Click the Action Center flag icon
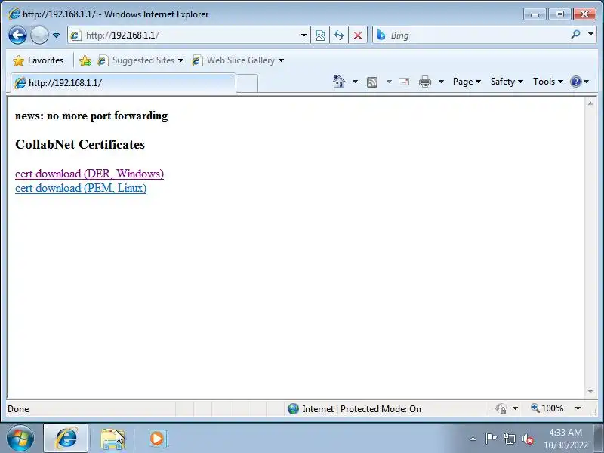This screenshot has width=604, height=453. [x=491, y=439]
